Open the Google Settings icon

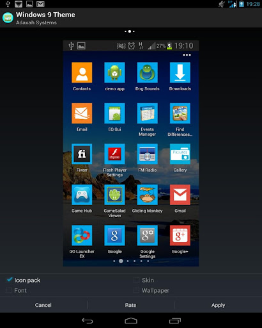[148, 236]
